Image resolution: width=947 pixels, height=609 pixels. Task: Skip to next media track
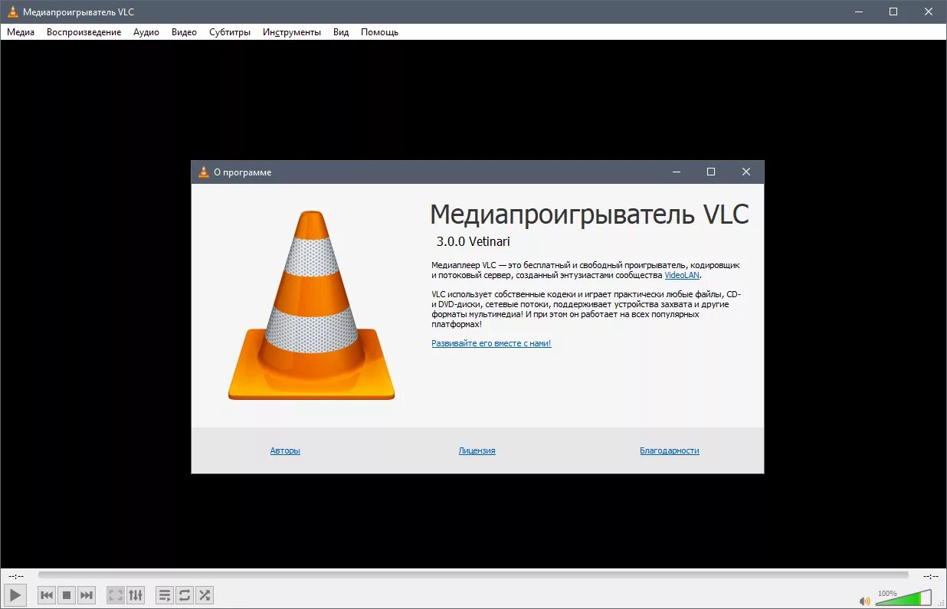87,594
